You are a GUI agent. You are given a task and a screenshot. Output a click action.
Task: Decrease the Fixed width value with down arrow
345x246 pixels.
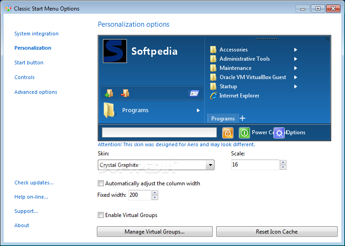click(155, 198)
